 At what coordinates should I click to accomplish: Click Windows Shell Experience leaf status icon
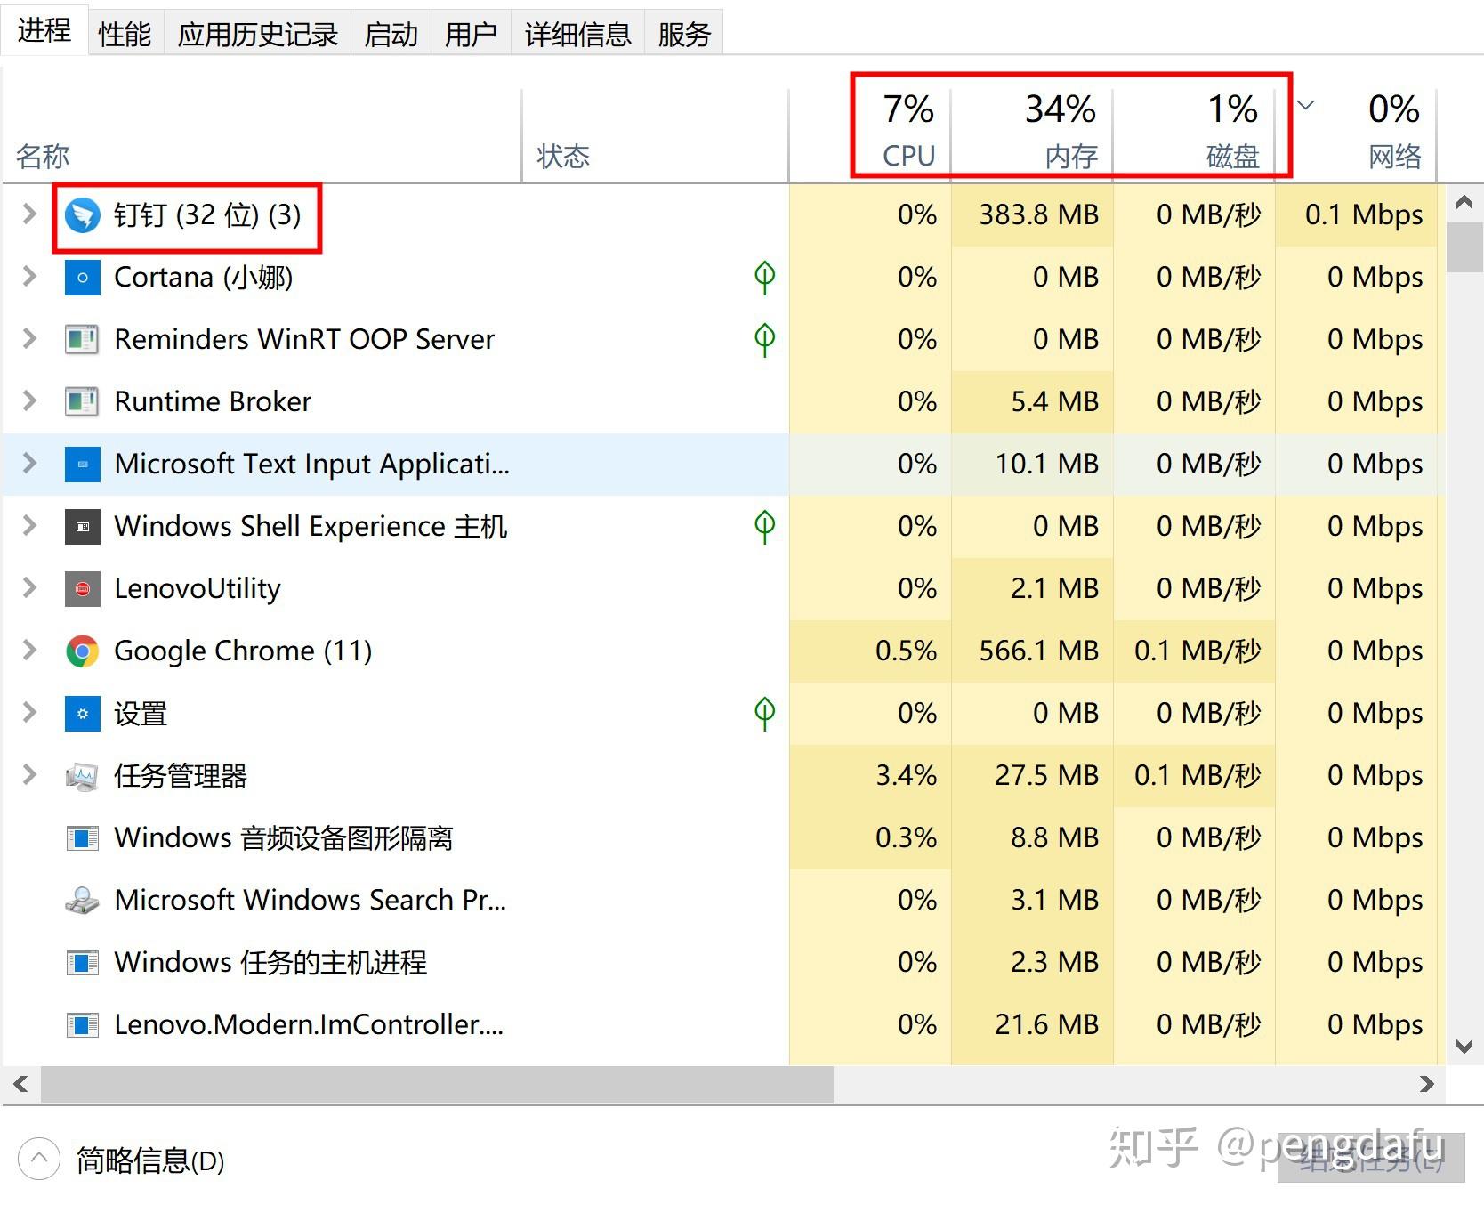click(x=765, y=527)
